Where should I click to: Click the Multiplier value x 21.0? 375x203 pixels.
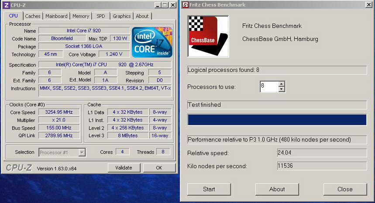pyautogui.click(x=59, y=120)
